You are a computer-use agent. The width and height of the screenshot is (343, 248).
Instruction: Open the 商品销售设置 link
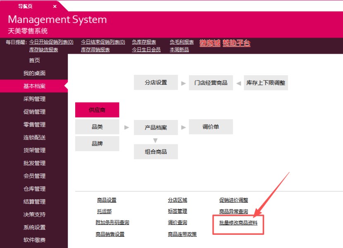[x=110, y=234]
